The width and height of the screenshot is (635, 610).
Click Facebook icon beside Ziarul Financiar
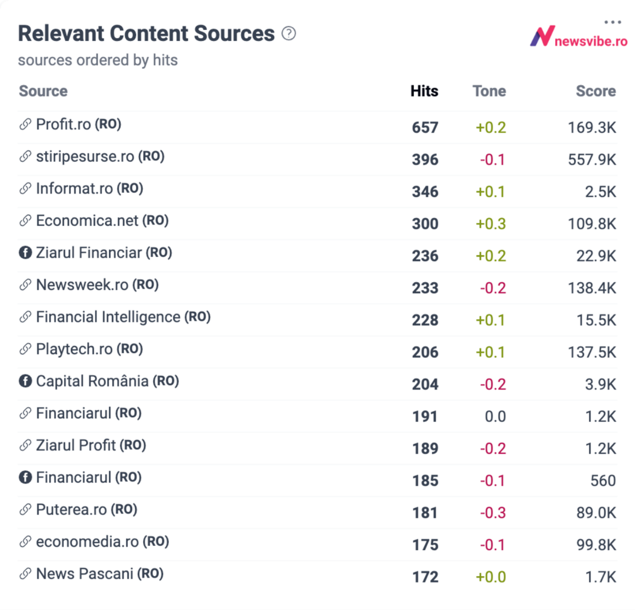coord(25,253)
